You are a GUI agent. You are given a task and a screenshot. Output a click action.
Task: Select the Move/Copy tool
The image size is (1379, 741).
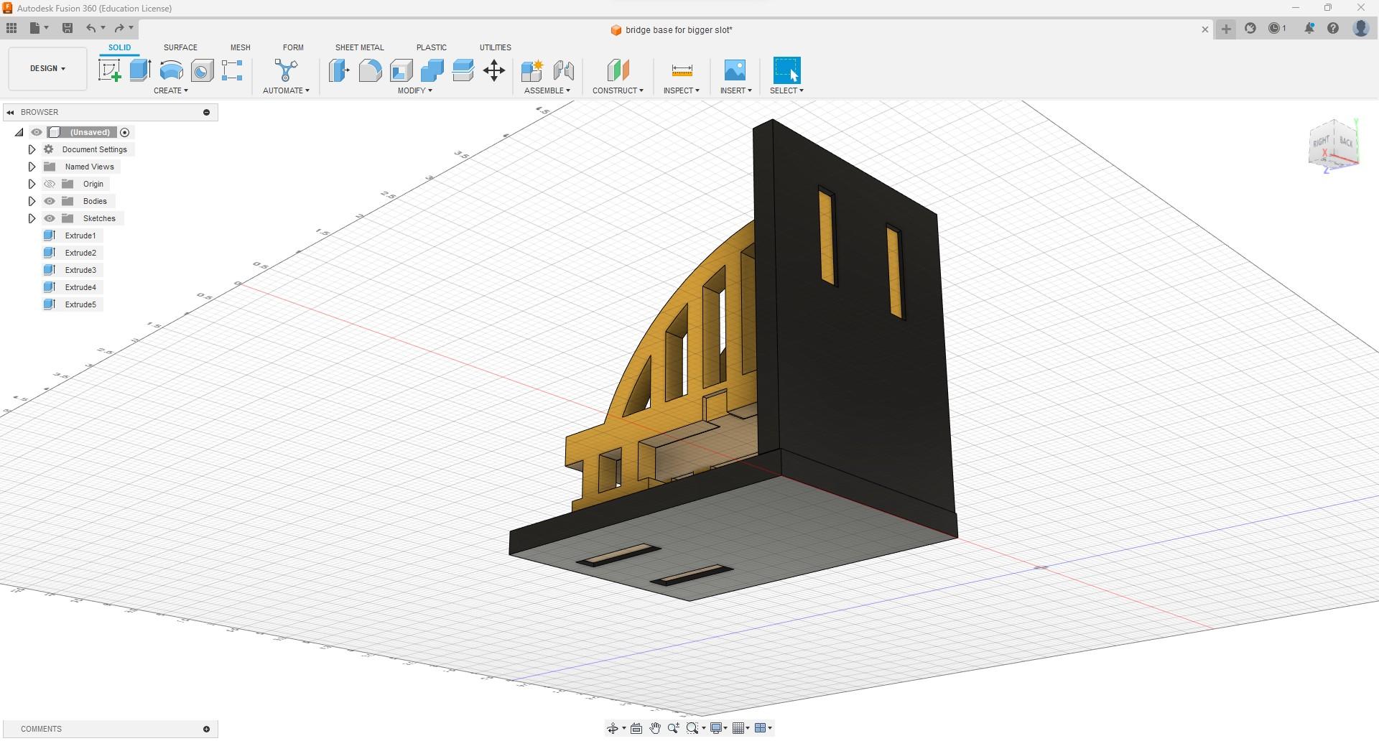[x=494, y=70]
